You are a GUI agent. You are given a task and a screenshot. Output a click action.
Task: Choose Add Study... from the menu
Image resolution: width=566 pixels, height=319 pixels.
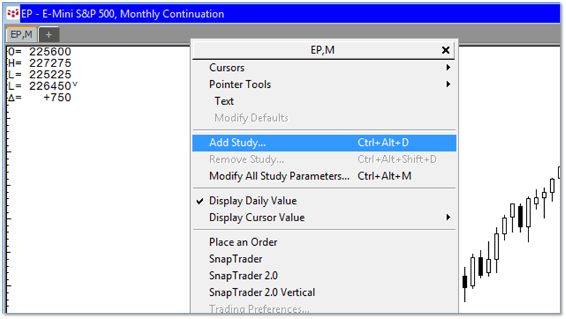(324, 143)
